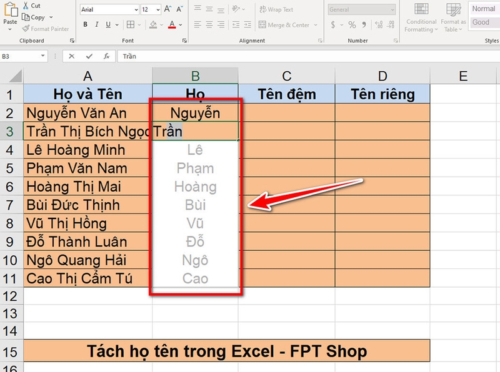Click Merge & Center button
Image resolution: width=500 pixels, height=372 pixels.
(x=284, y=24)
